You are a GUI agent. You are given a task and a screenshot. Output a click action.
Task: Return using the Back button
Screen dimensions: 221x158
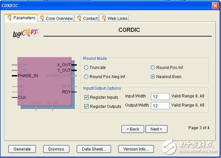(133, 129)
